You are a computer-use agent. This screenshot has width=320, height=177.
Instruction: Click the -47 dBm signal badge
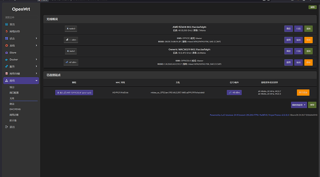(x=71, y=62)
